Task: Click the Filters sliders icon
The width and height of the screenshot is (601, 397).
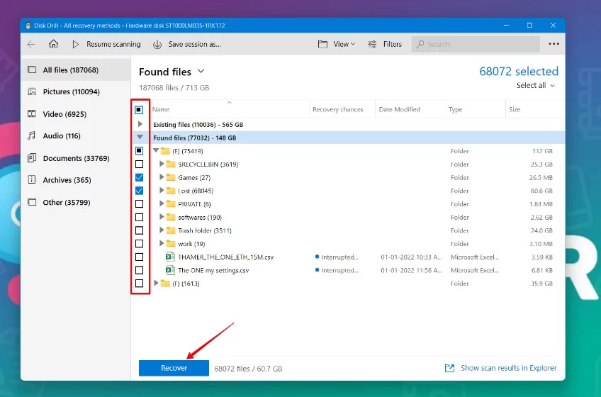Action: point(372,45)
